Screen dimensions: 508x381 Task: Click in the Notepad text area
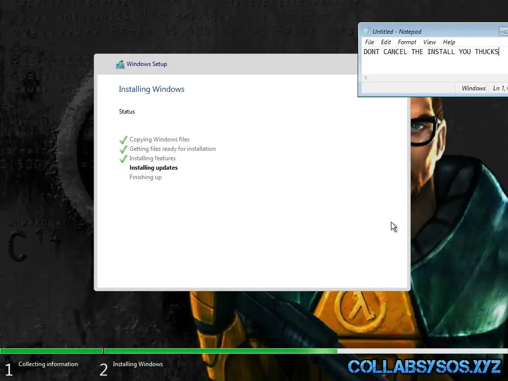point(435,61)
